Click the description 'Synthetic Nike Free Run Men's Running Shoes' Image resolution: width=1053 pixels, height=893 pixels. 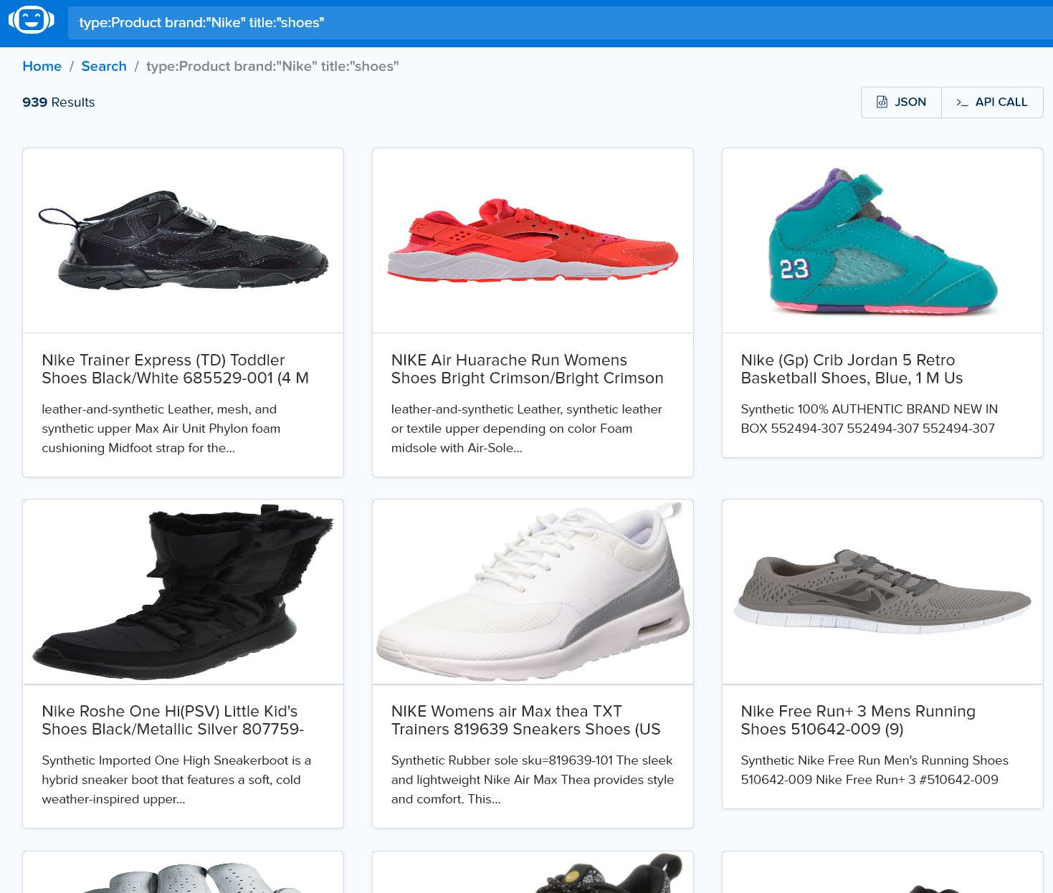click(x=875, y=760)
